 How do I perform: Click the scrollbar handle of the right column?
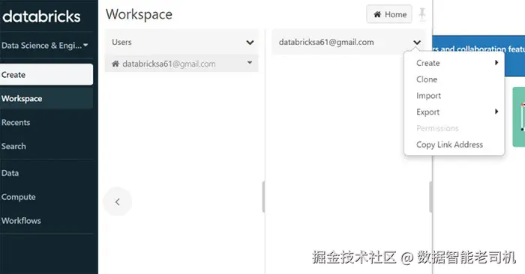tap(430, 197)
